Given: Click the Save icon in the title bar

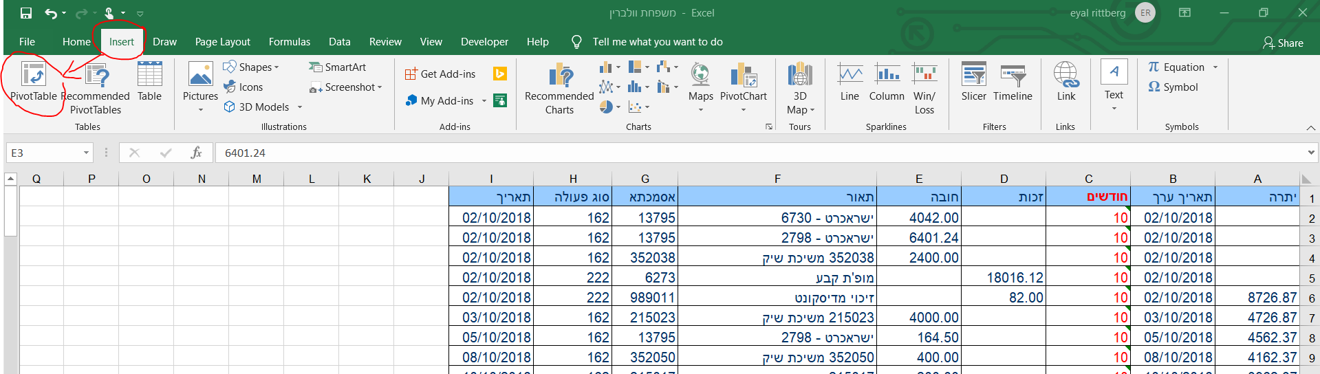Looking at the screenshot, I should [25, 13].
